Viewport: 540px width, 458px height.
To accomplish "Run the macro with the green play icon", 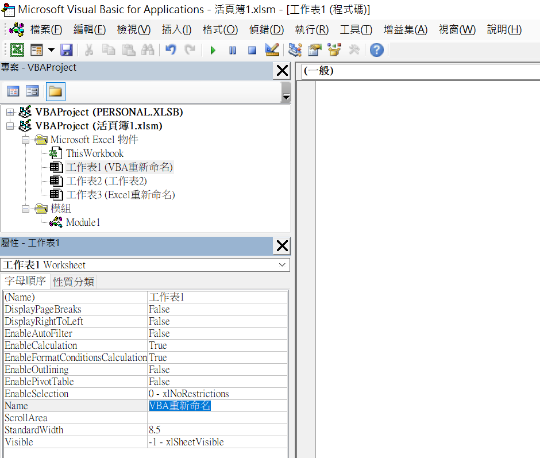I will tap(213, 51).
